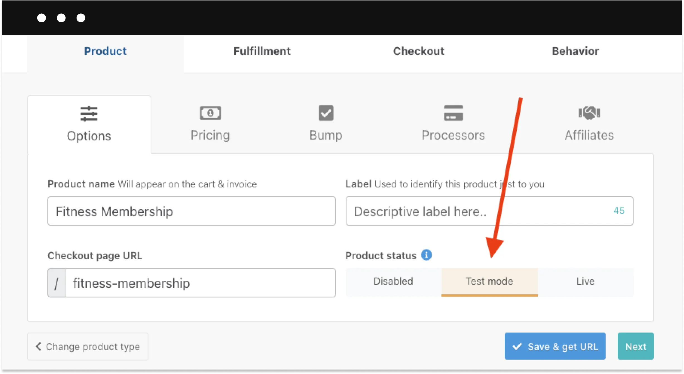The width and height of the screenshot is (684, 374).
Task: Click the Processors credit card icon
Action: pyautogui.click(x=453, y=113)
